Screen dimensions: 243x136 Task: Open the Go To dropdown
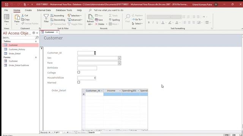pyautogui.click(x=137, y=19)
